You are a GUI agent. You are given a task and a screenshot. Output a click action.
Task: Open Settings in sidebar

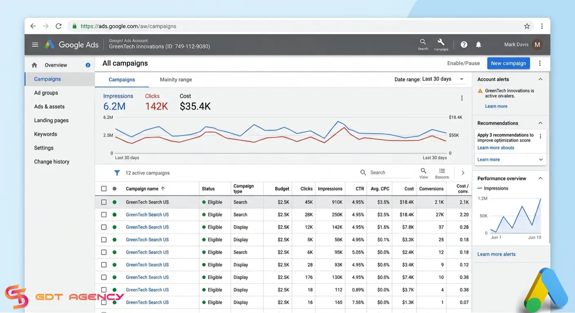tap(44, 148)
